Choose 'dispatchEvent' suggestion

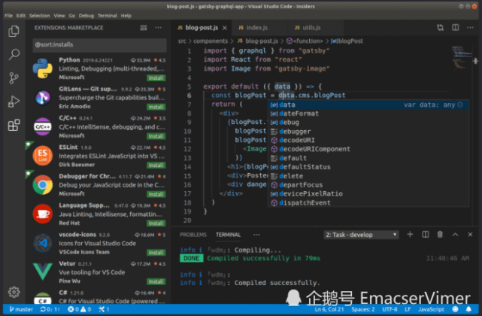tap(369, 203)
